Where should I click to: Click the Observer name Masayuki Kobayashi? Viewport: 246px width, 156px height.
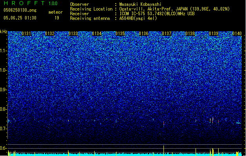pos(140,4)
